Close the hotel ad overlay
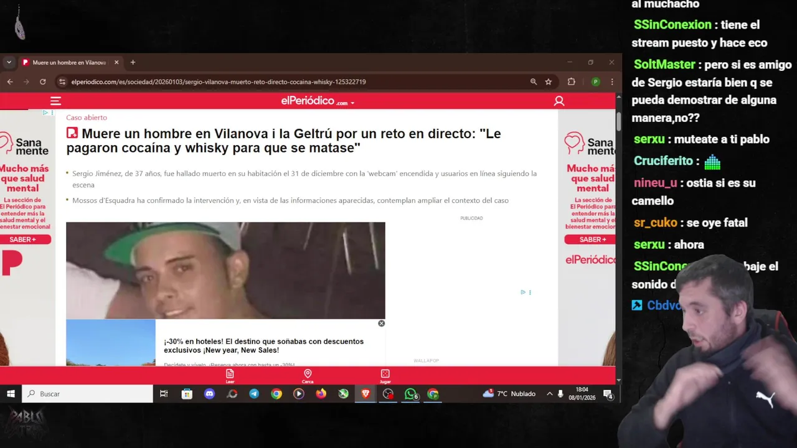797x448 pixels. (381, 323)
